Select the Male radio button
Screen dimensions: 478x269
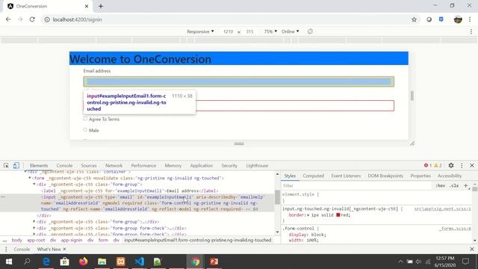tap(85, 130)
